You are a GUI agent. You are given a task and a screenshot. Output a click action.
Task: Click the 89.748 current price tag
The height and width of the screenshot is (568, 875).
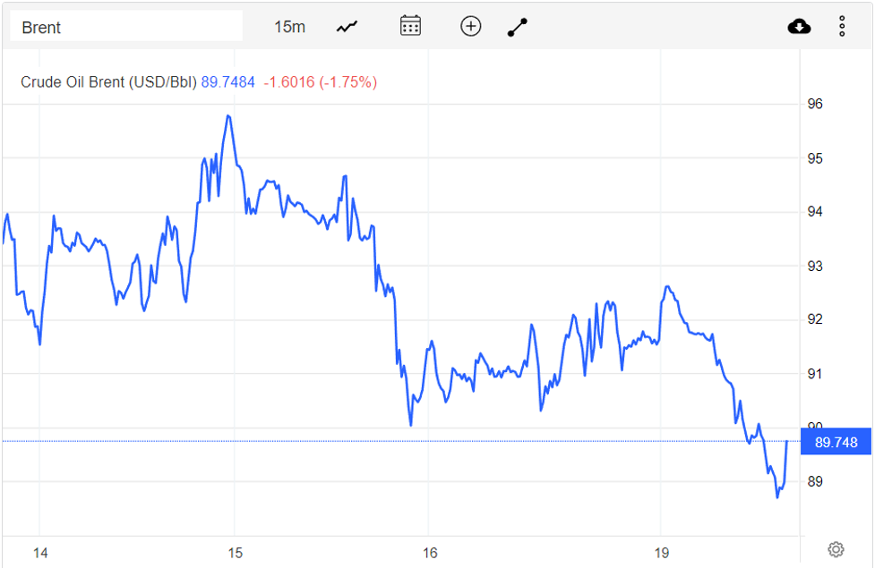point(836,443)
